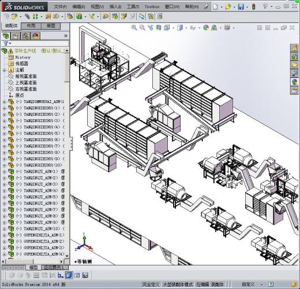
Task: Open the Design Library task pane icon
Action: (294, 56)
